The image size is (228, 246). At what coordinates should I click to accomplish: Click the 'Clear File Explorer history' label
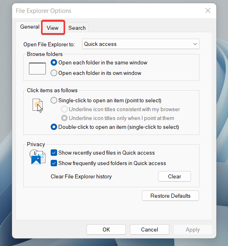click(81, 176)
